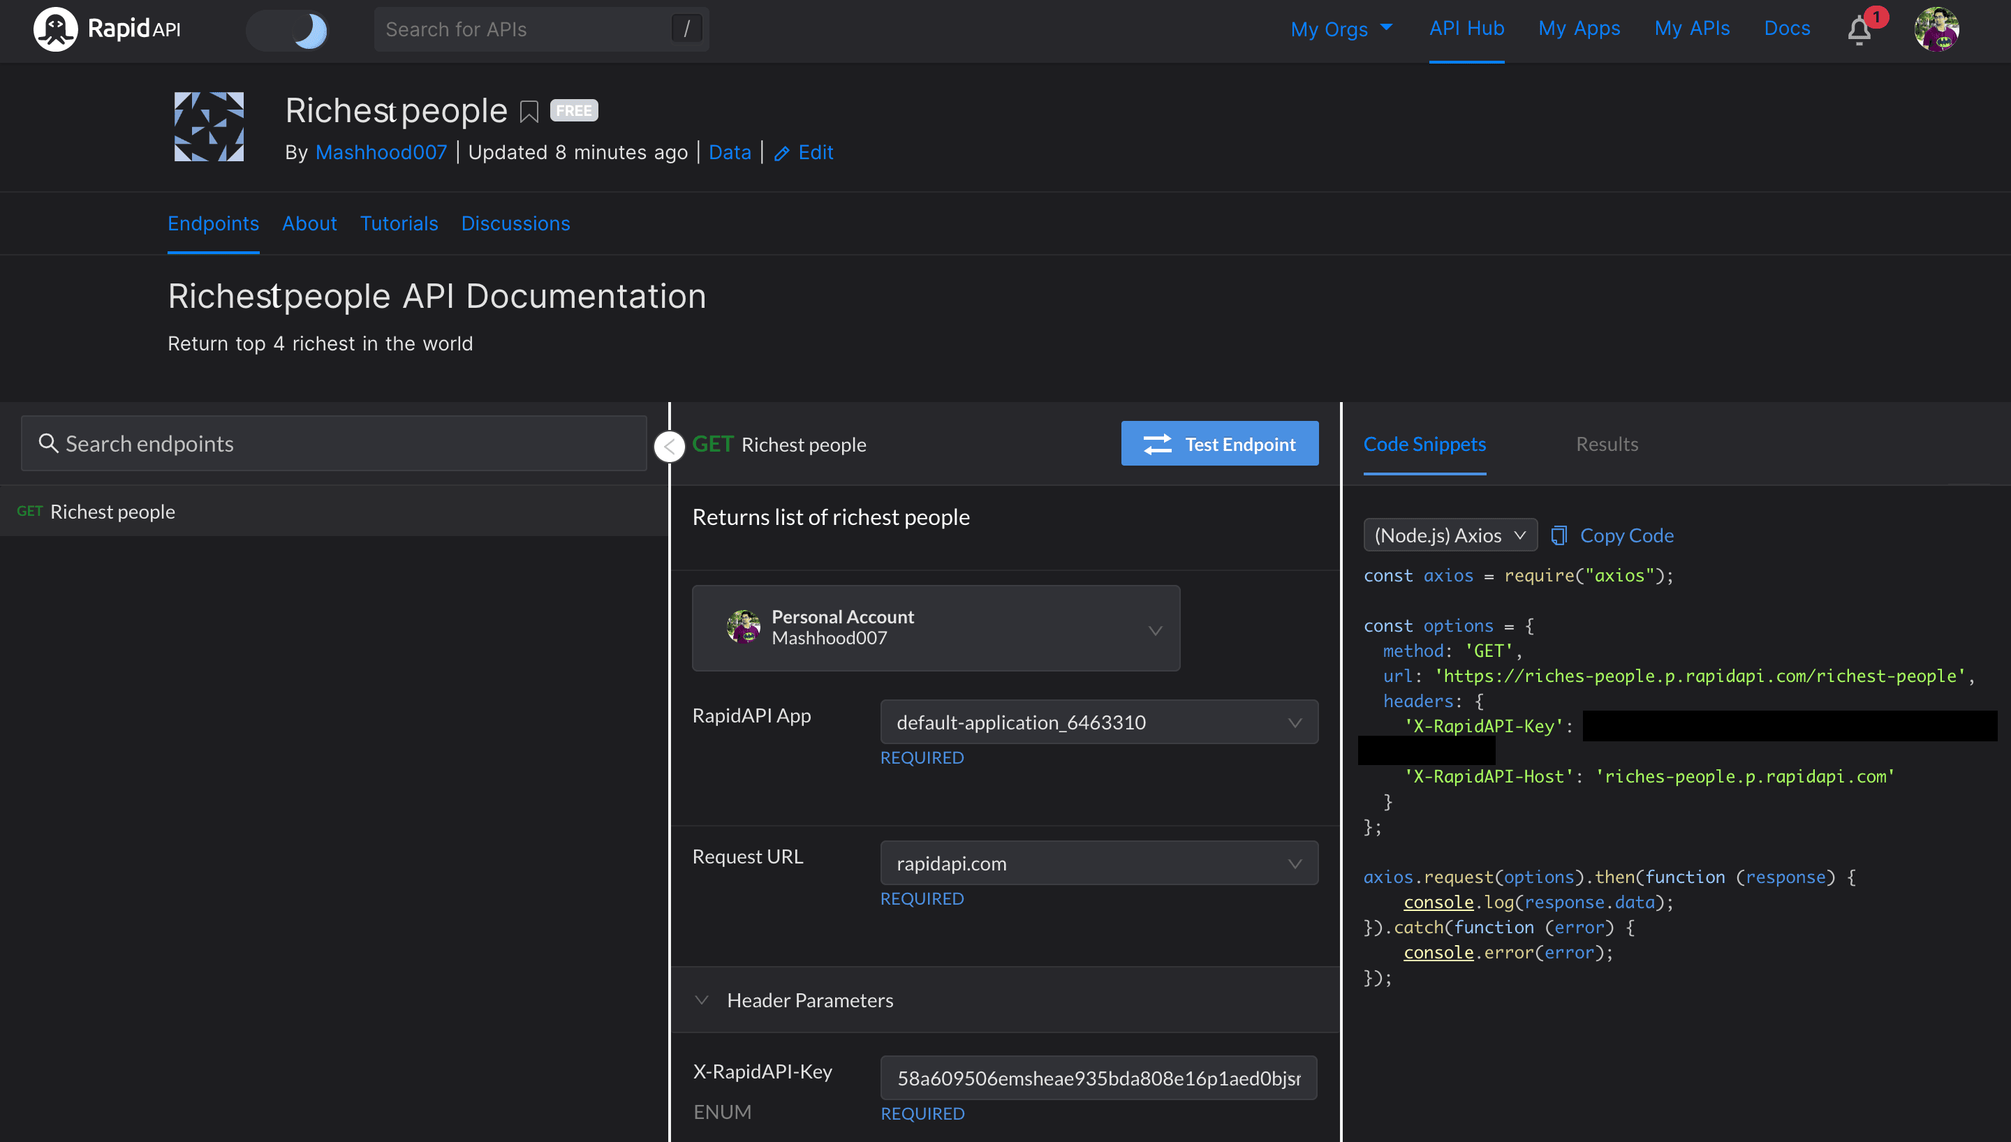2011x1142 pixels.
Task: Open the Node.js Axios language selector
Action: (x=1452, y=535)
